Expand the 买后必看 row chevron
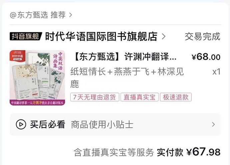 [213, 124]
